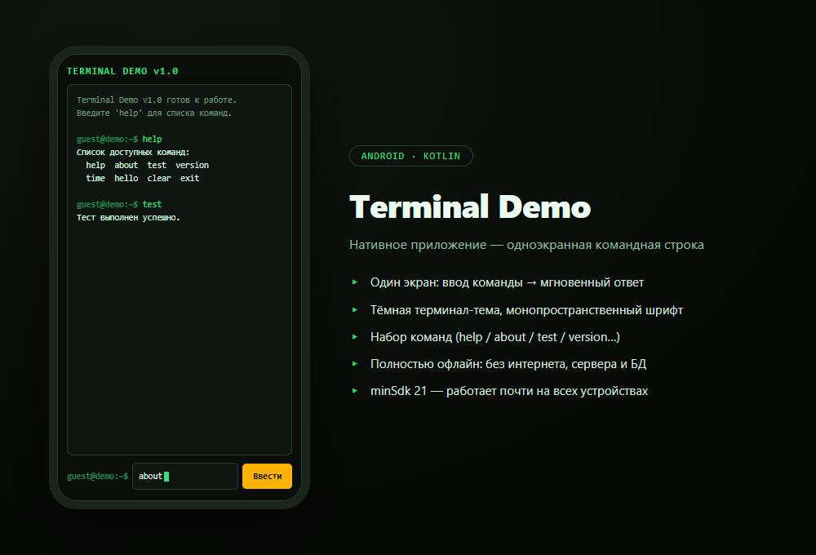The image size is (816, 555).
Task: Click the 'version' command in the list
Action: (x=192, y=165)
